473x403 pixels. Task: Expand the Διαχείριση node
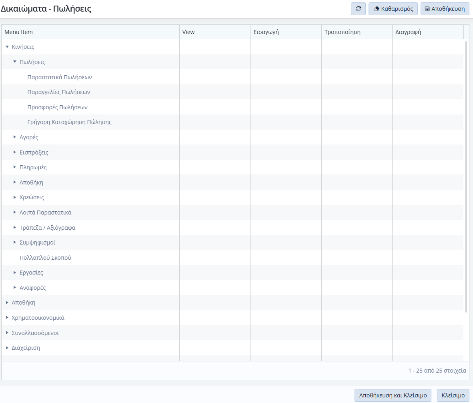tap(7, 348)
